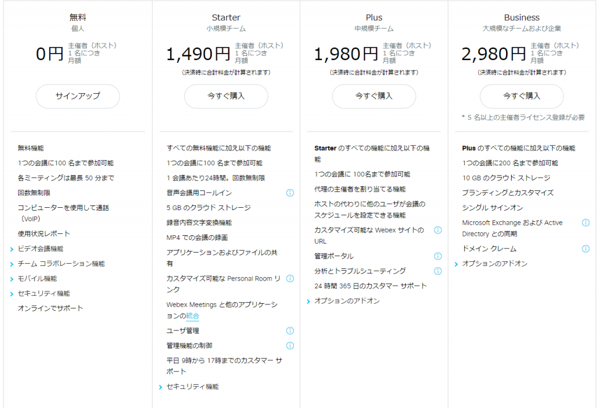
Task: Open info for カスタマイズ可能な Personal Room リンク
Action: (290, 278)
